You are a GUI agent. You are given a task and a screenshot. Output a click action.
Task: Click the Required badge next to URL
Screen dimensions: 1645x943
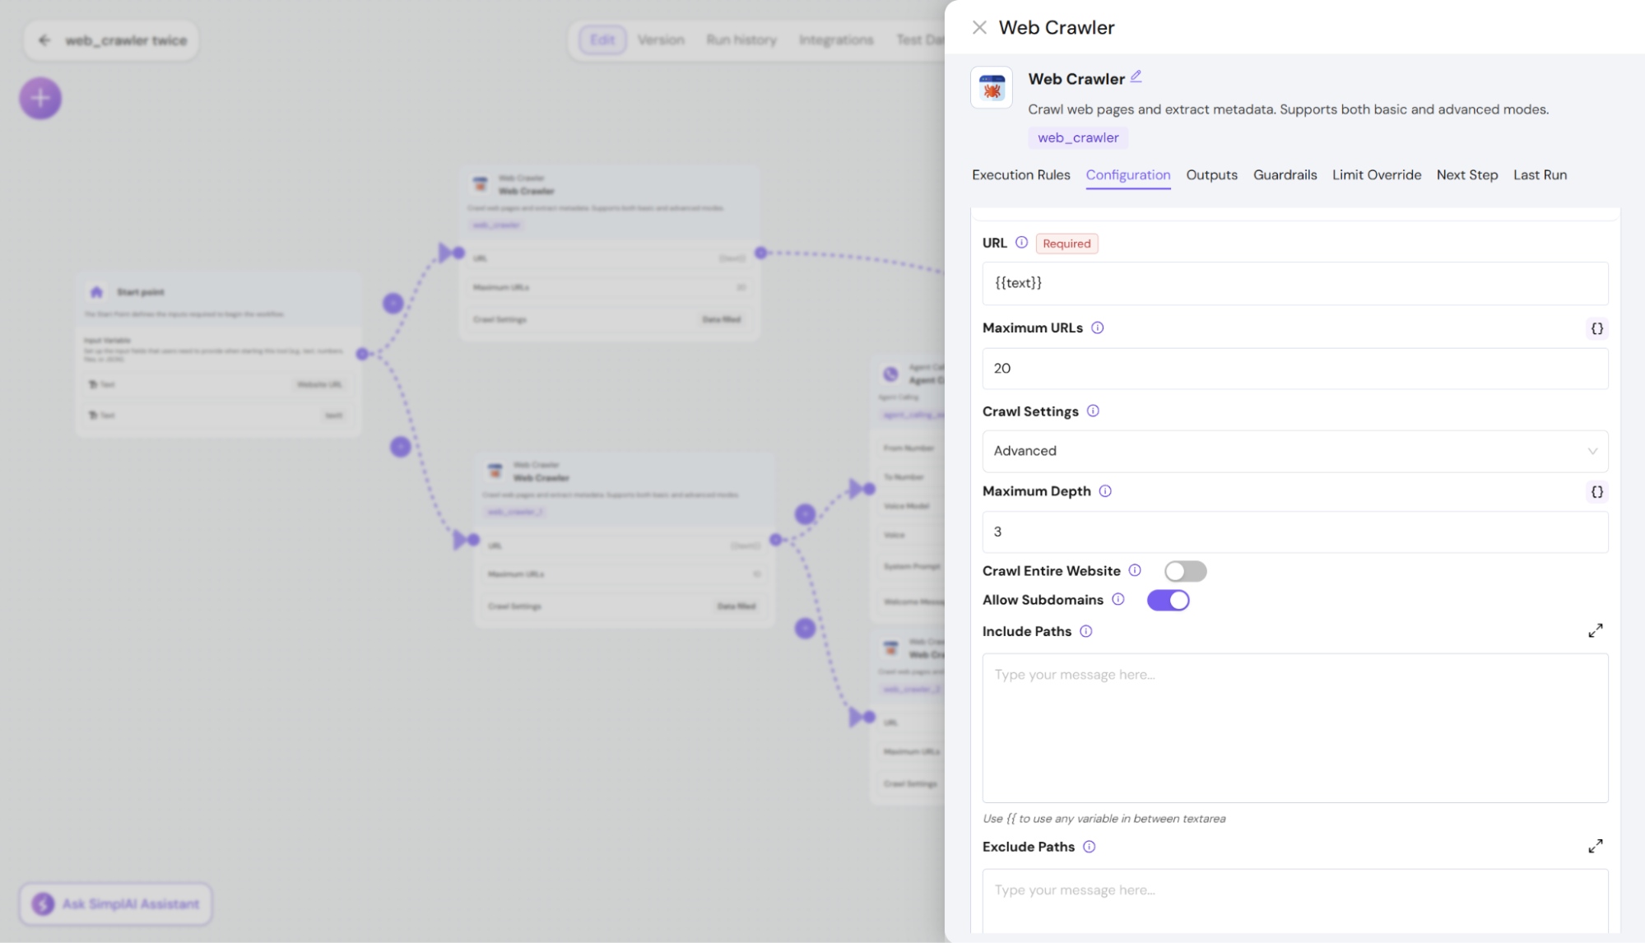click(1066, 244)
